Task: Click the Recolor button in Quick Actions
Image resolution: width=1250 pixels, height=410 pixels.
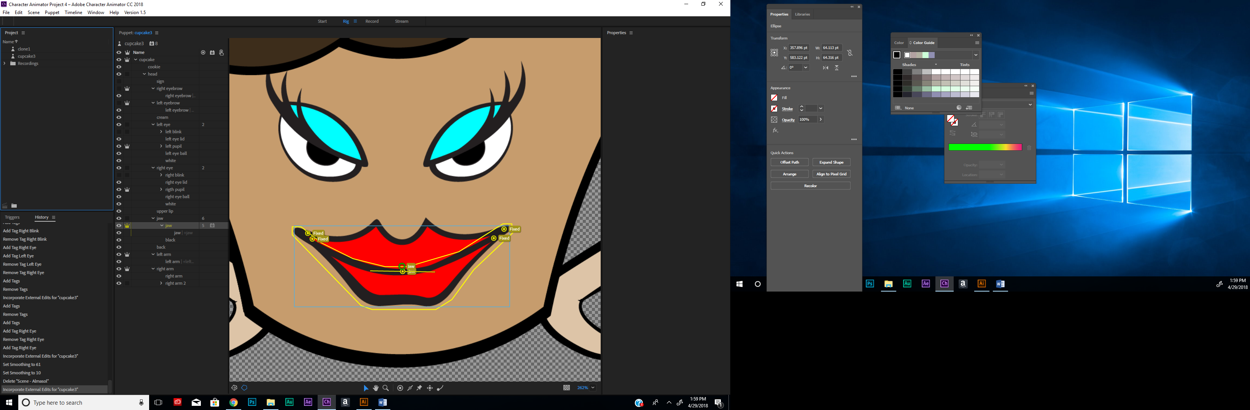Action: coord(810,185)
